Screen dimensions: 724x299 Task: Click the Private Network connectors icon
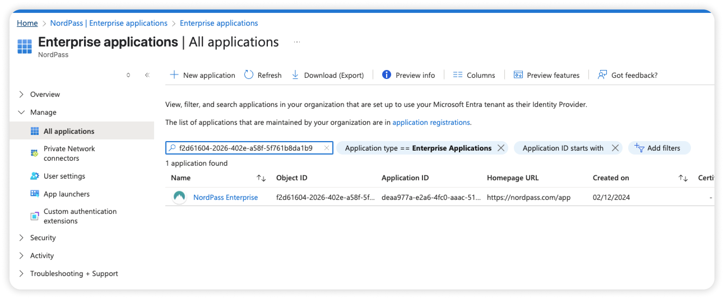coord(34,153)
